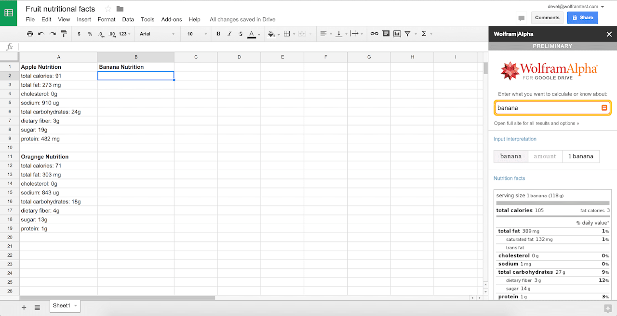Image resolution: width=617 pixels, height=316 pixels.
Task: Insert a comment using the toolbar icon
Action: (x=386, y=34)
